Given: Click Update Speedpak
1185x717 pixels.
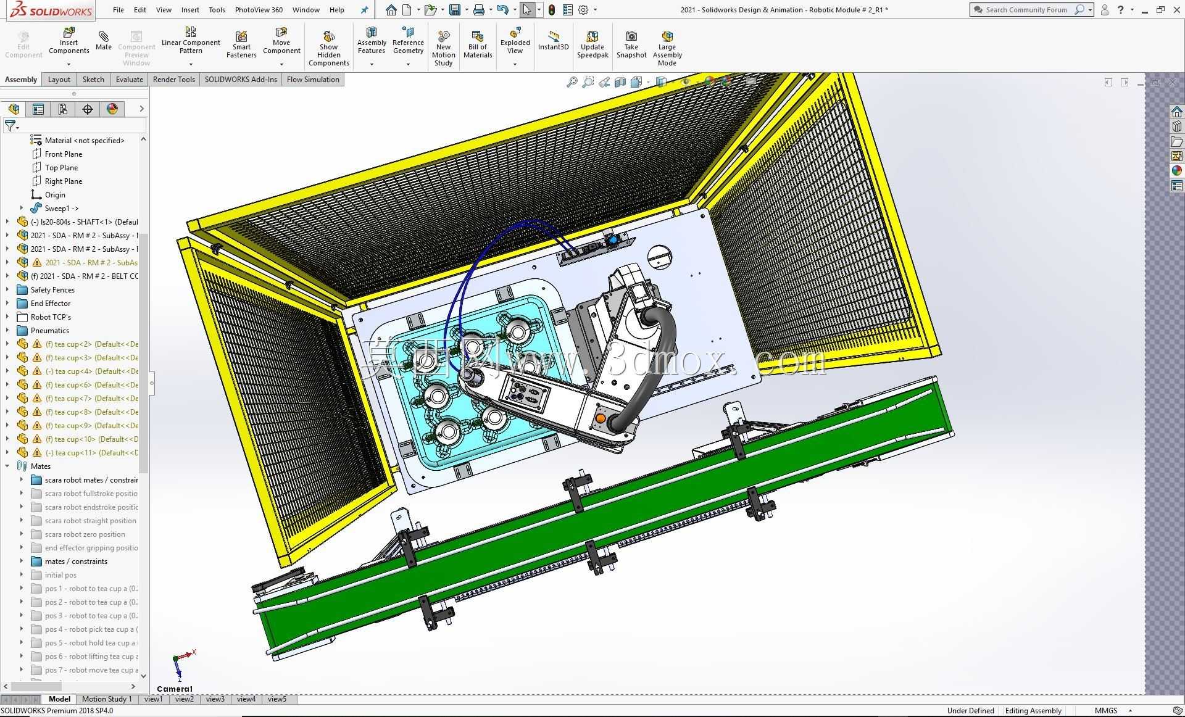Looking at the screenshot, I should coord(592,44).
